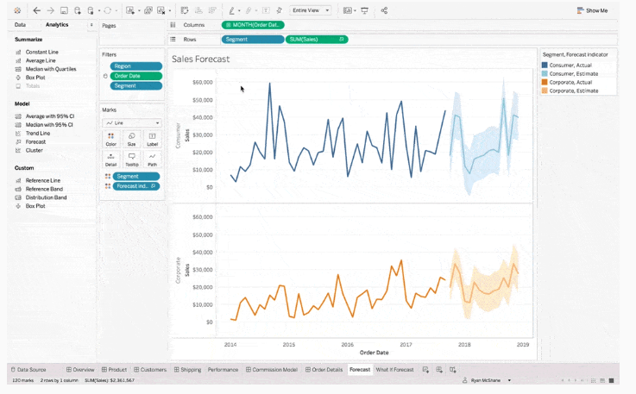Select the Segment pill in Rows
The height and width of the screenshot is (394, 636).
coord(253,40)
